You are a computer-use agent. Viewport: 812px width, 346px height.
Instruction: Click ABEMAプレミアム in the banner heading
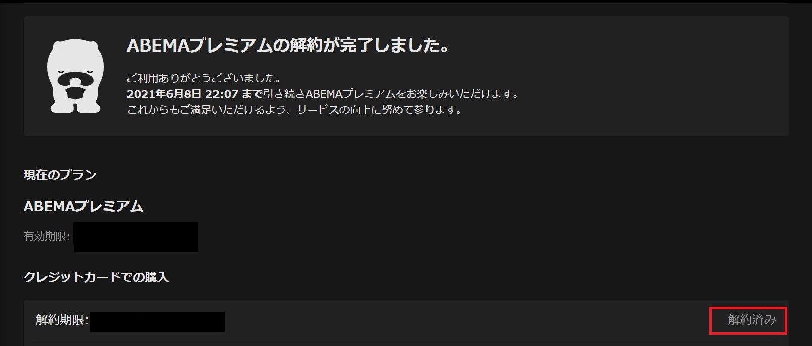coord(200,46)
